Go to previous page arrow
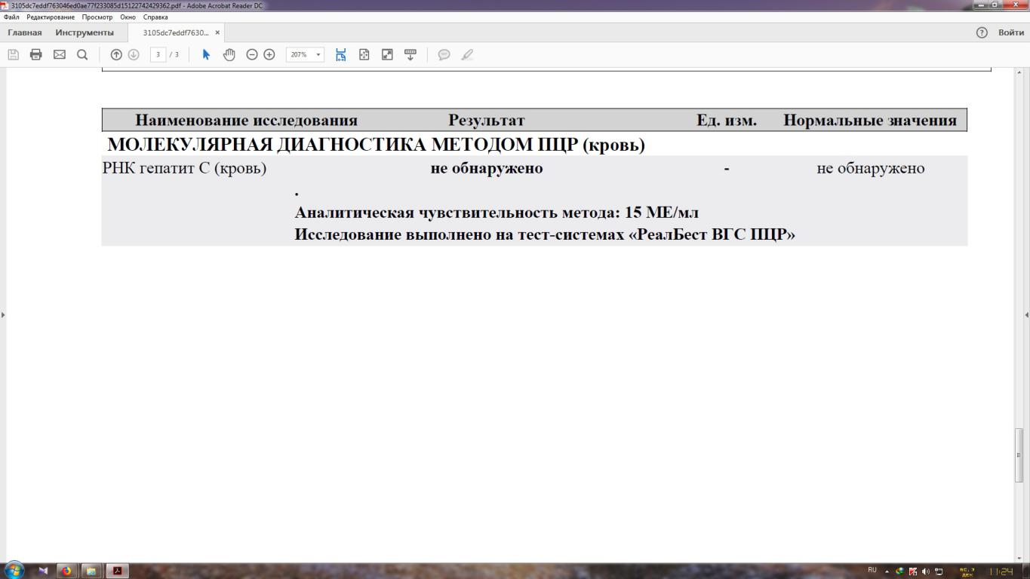The height and width of the screenshot is (579, 1030). click(116, 54)
